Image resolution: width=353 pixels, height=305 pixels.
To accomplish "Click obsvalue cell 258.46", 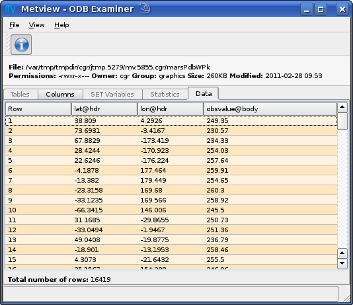I will pos(270,249).
